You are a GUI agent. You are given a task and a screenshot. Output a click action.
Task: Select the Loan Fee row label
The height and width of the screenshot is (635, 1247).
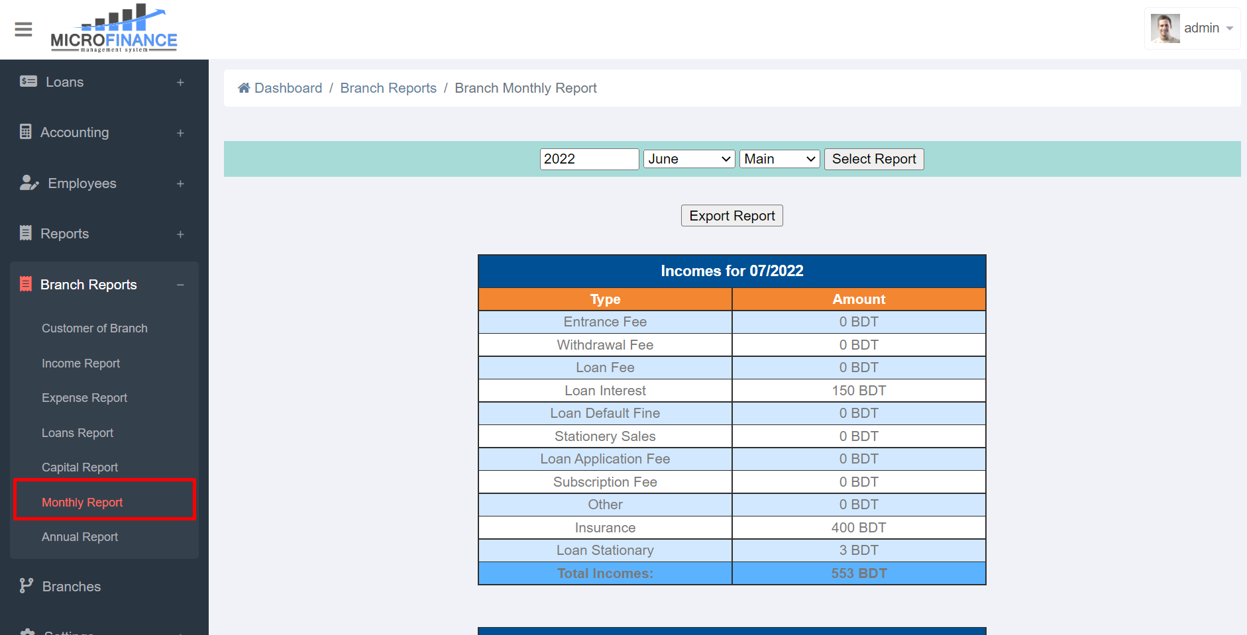[605, 367]
